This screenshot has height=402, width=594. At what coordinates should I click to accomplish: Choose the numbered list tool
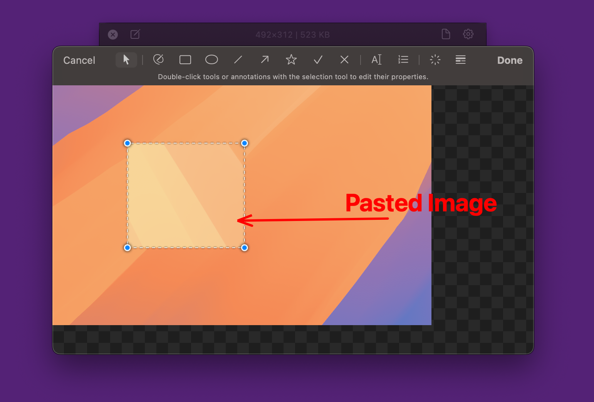pos(403,60)
